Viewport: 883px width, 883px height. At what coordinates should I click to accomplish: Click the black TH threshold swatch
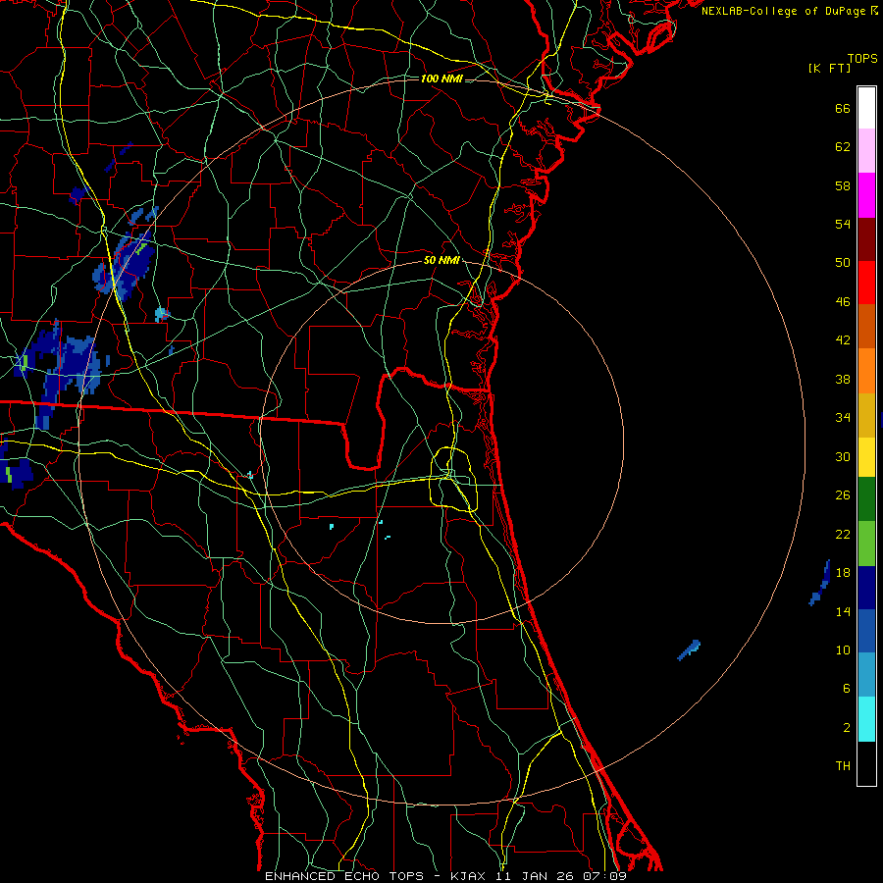tap(866, 763)
